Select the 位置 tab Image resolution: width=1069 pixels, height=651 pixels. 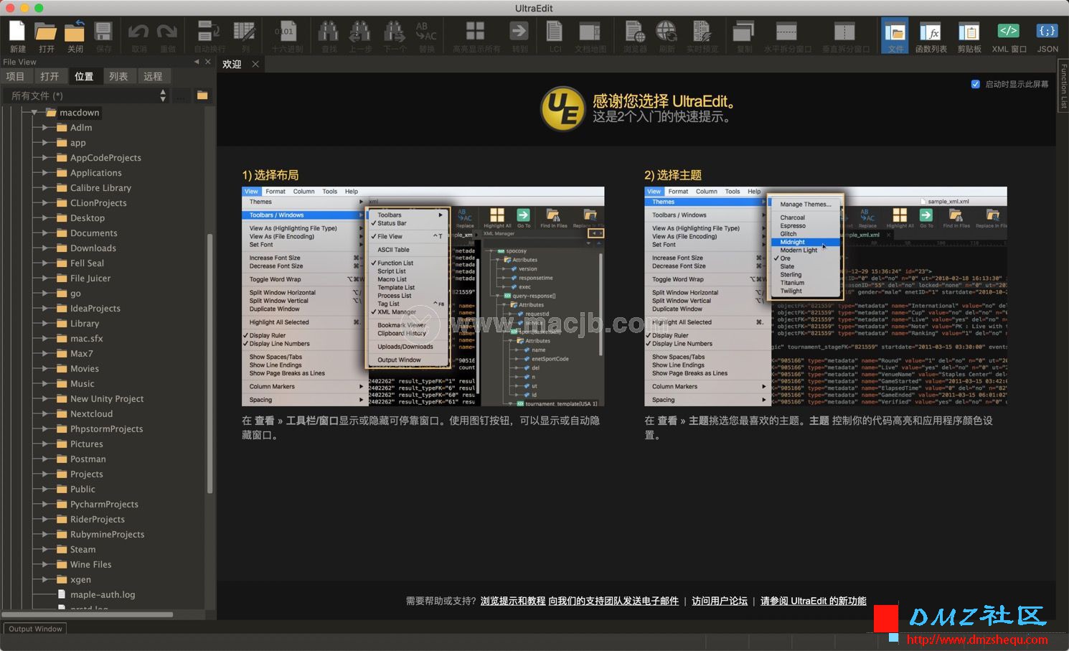pos(84,76)
